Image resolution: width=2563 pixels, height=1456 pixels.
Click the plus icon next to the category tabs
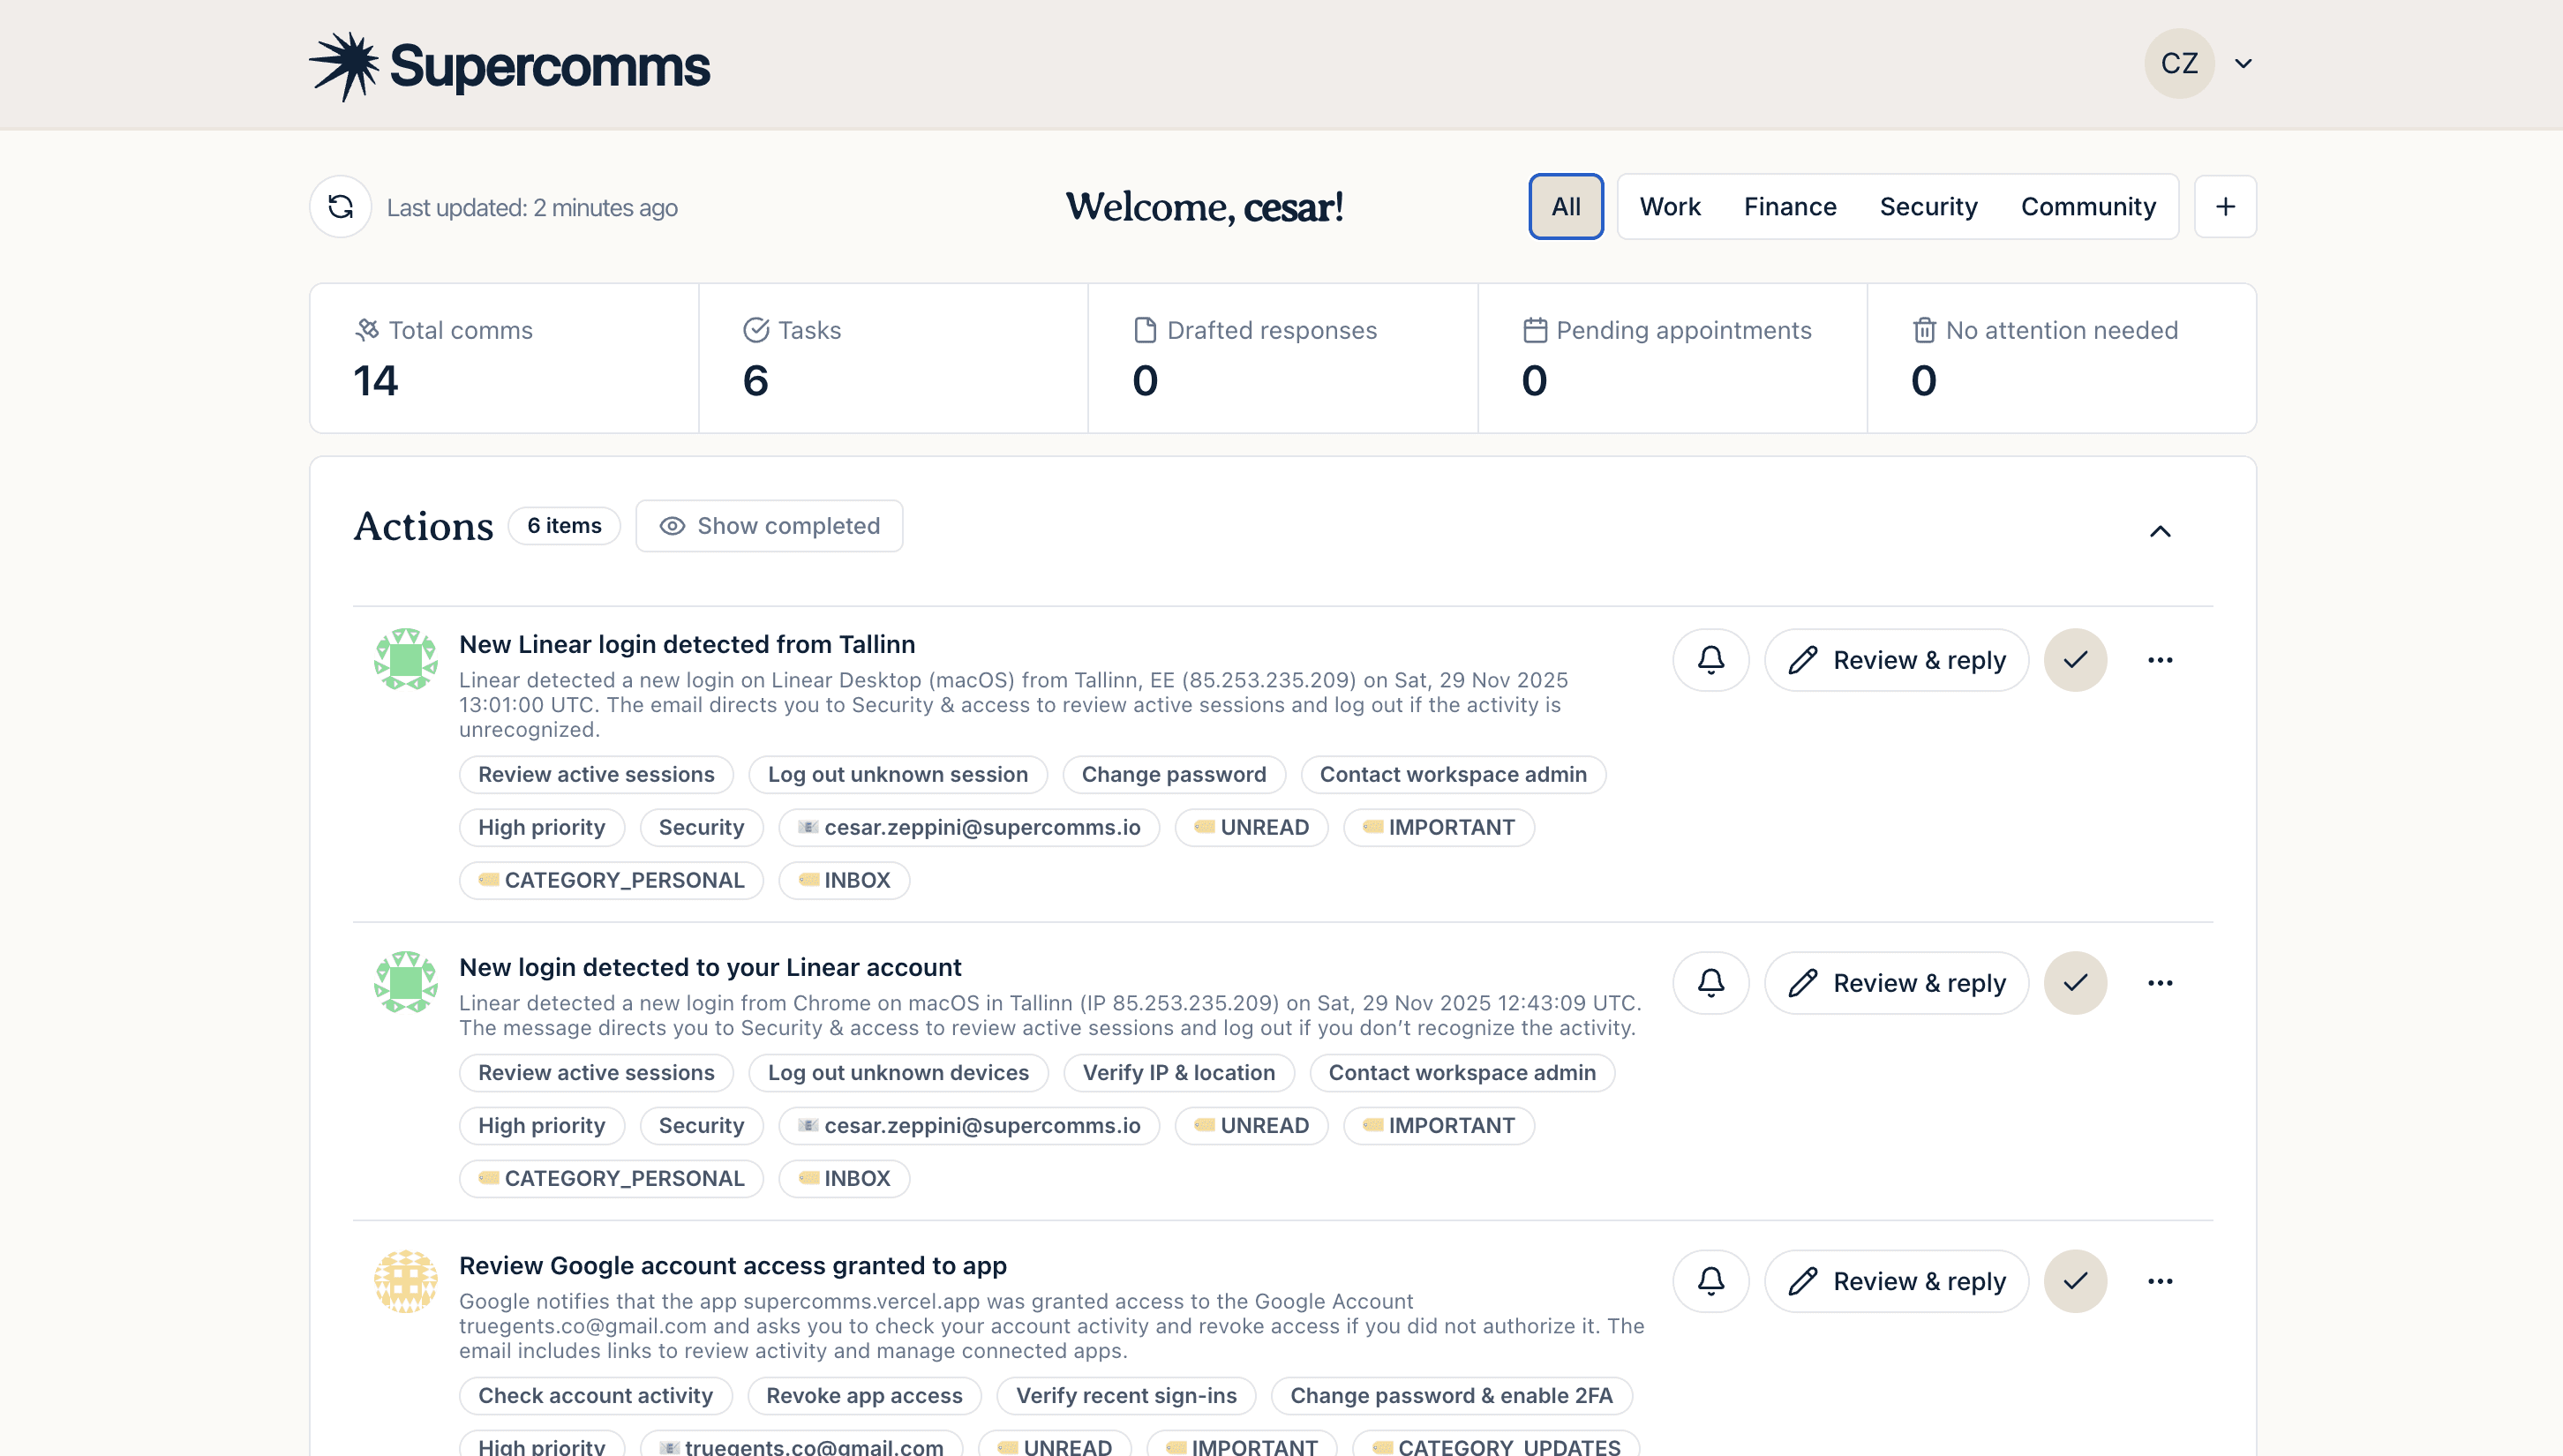2225,206
